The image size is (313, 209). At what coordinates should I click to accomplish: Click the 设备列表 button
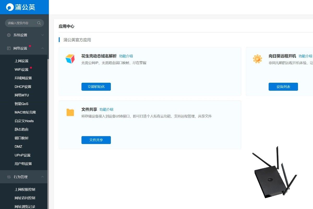(283, 87)
